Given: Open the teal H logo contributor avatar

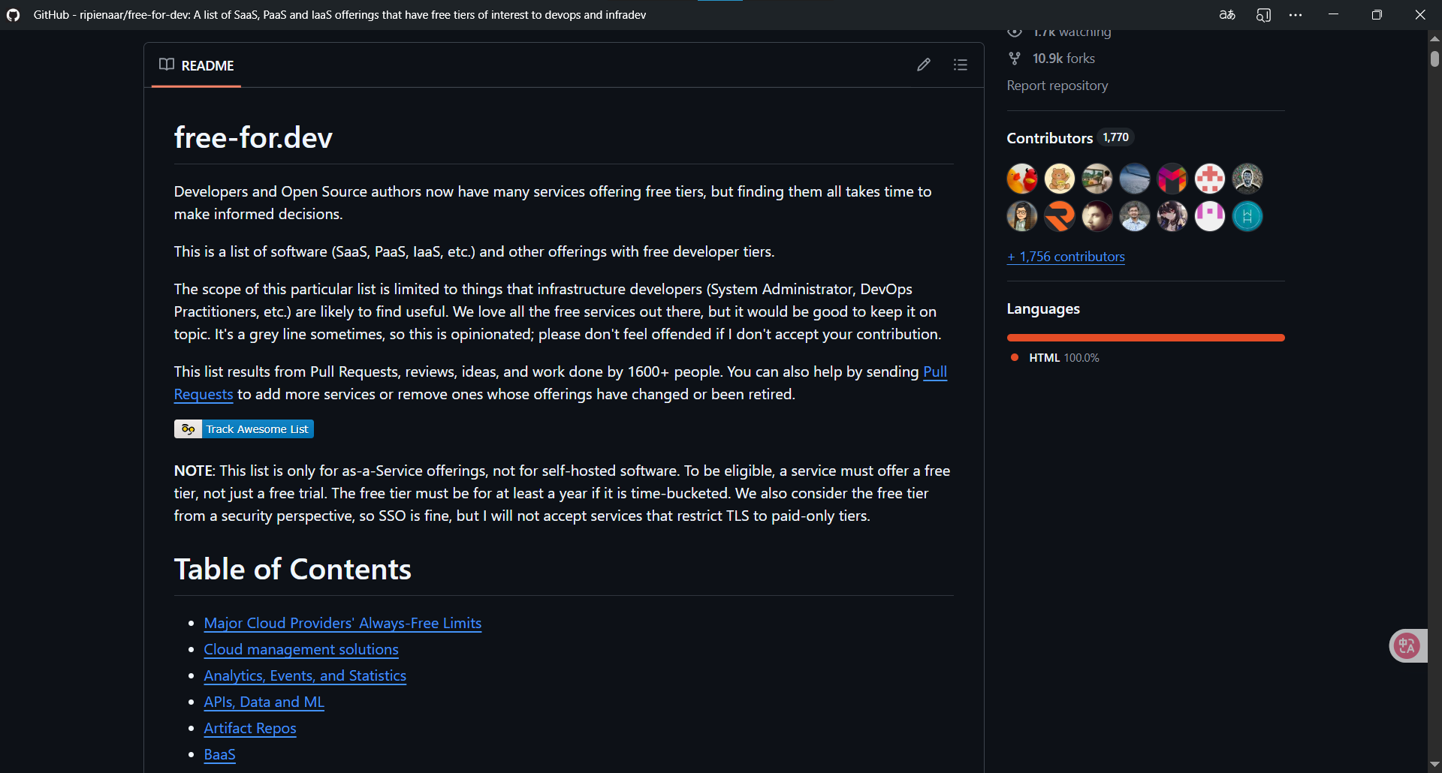Looking at the screenshot, I should click(1247, 216).
